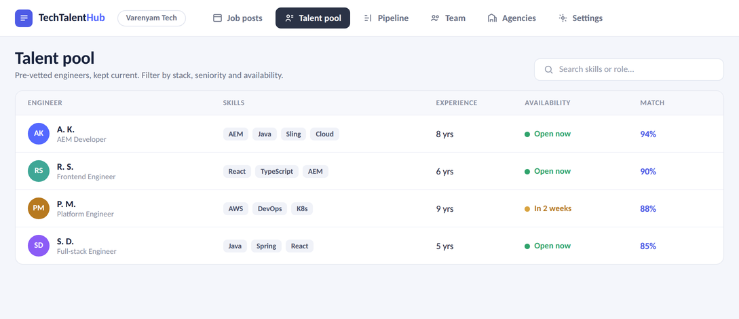Click the 88% match score
The image size is (739, 319).
648,209
